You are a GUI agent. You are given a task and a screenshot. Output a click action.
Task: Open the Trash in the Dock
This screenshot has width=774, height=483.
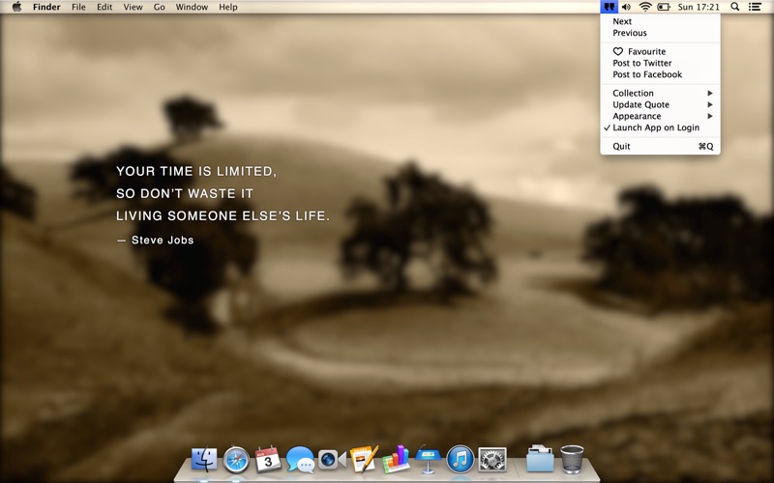(x=572, y=460)
